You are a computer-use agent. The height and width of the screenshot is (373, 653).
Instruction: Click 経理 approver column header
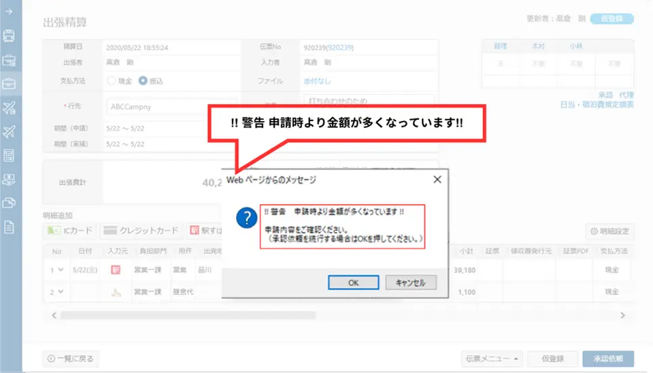500,46
